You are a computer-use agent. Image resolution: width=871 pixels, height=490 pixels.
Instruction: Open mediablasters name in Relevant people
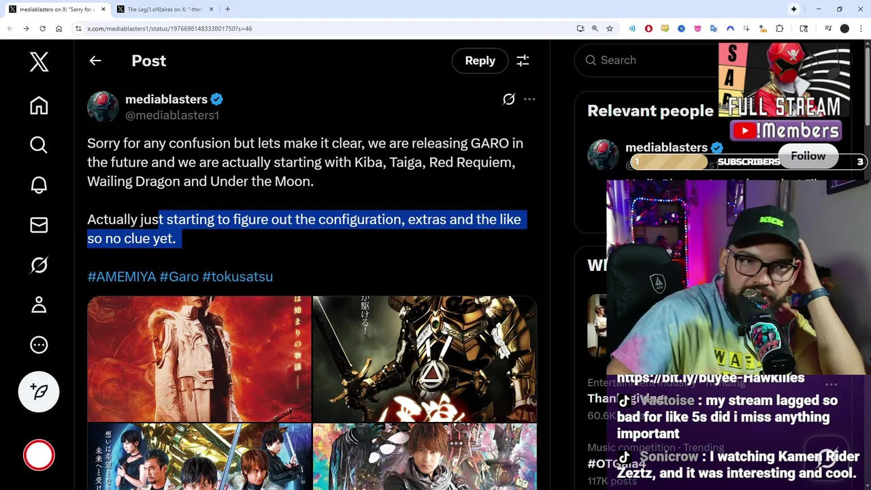[x=666, y=147]
